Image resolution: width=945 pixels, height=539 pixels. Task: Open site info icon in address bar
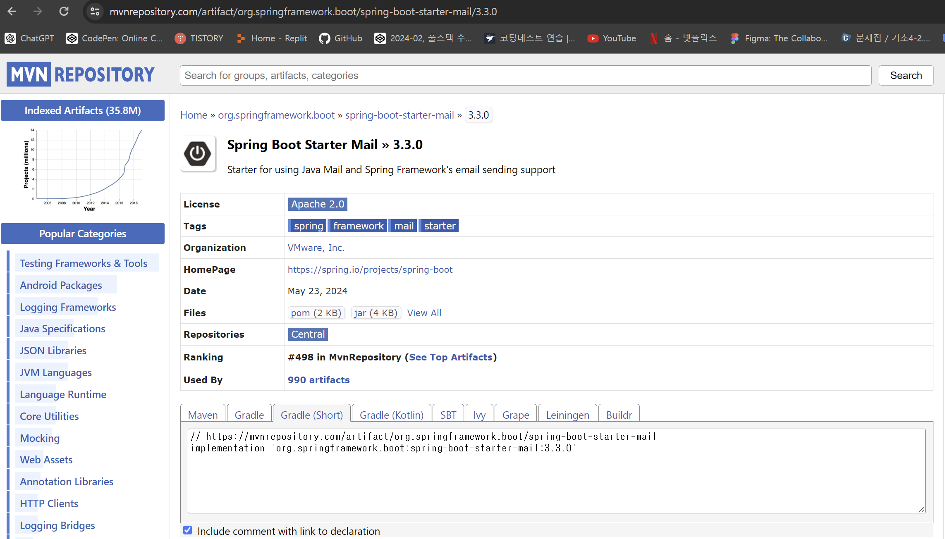95,12
